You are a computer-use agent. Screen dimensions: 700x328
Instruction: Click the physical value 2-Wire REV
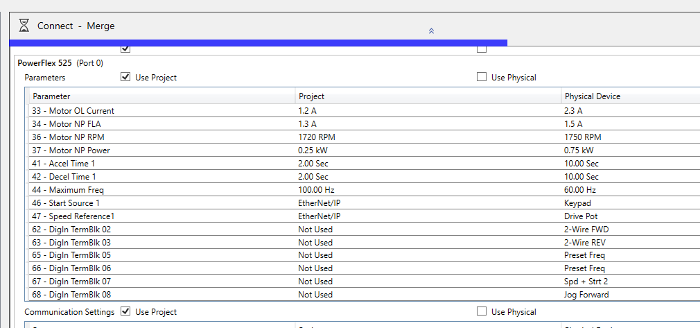[x=585, y=243]
